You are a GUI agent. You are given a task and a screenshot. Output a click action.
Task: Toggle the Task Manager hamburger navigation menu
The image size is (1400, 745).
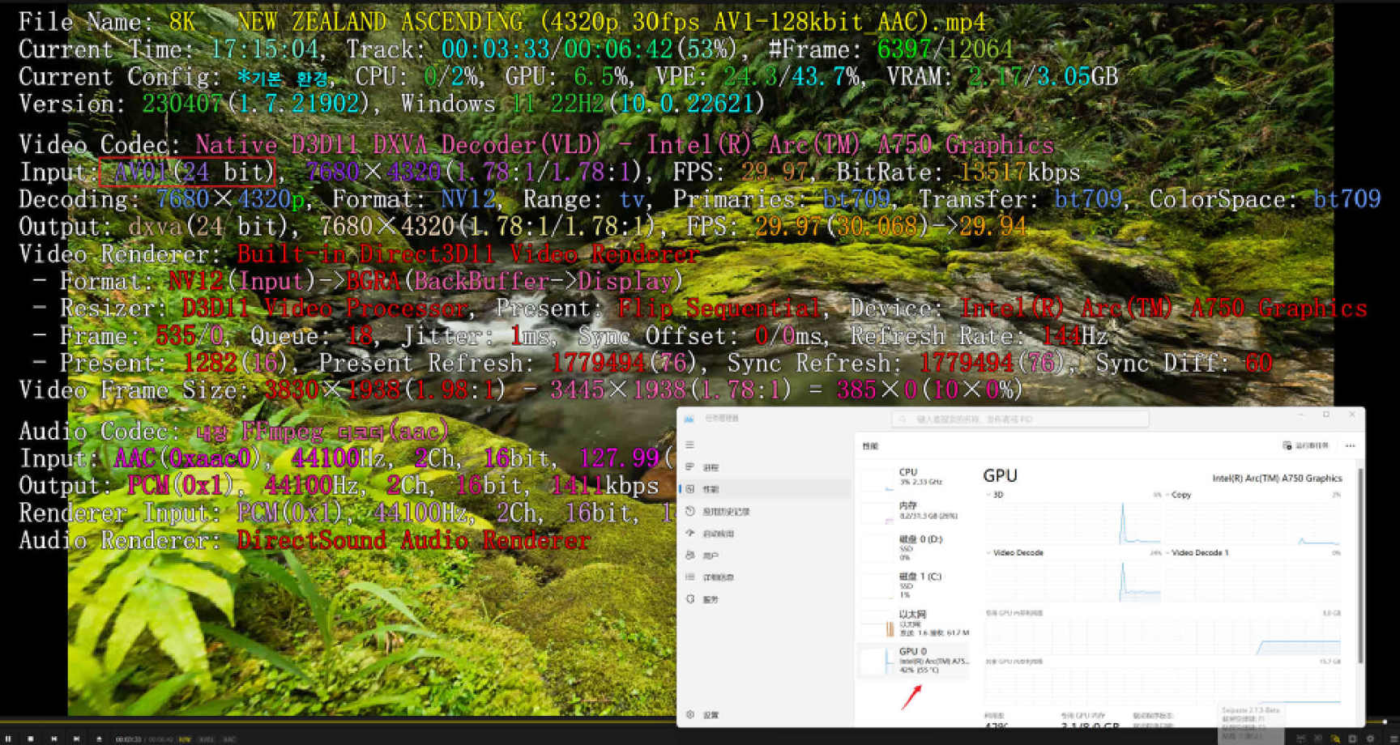pyautogui.click(x=690, y=445)
